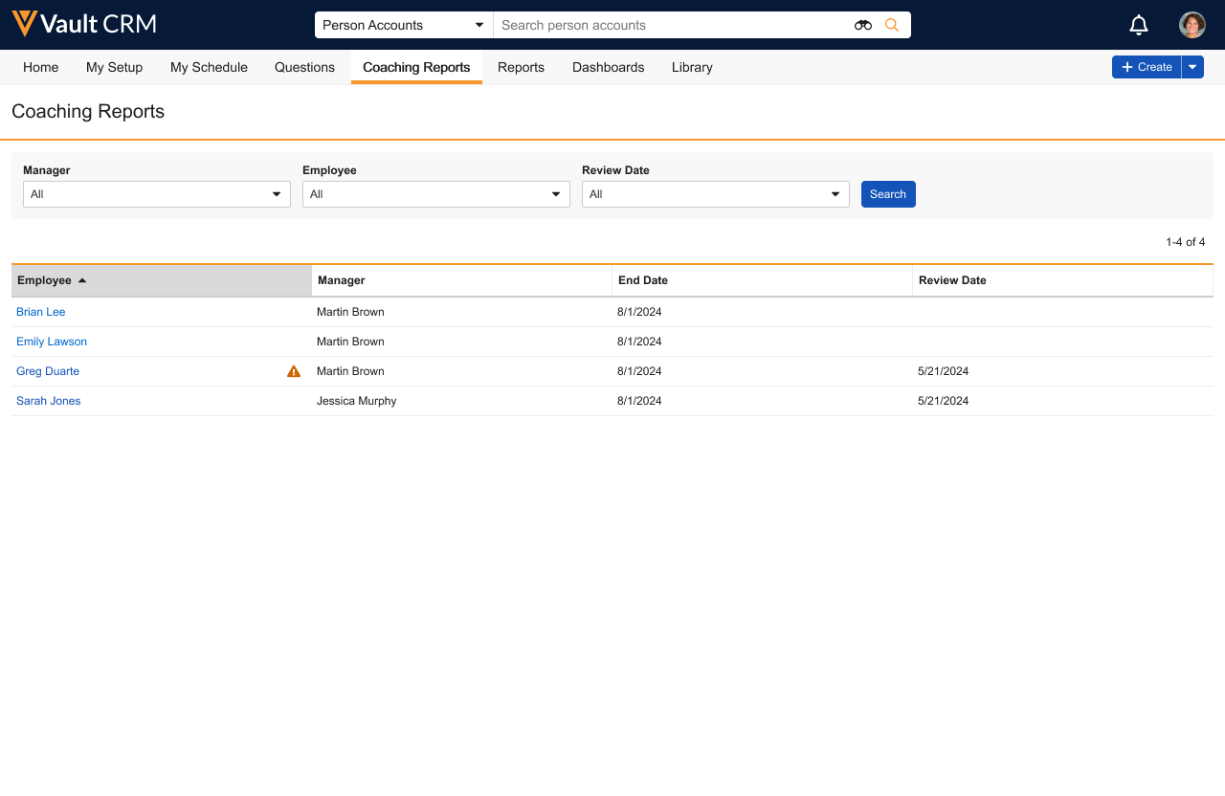Image resolution: width=1225 pixels, height=796 pixels.
Task: Expand the Manager filter dropdown
Action: click(x=157, y=194)
